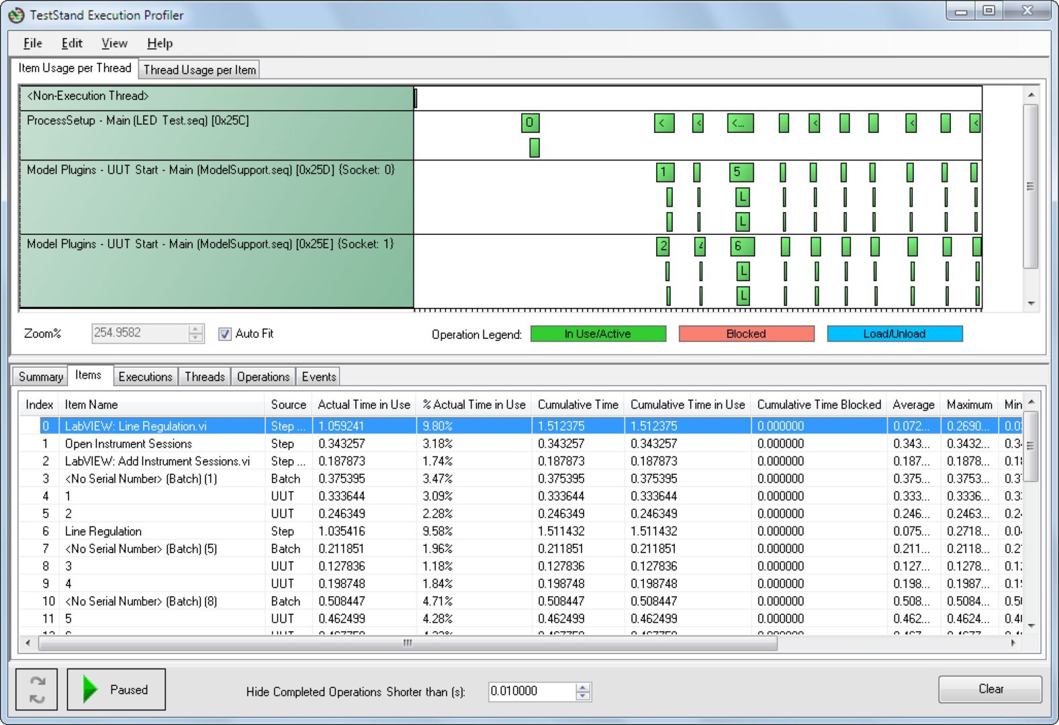Screen dimensions: 1059x725
Task: Sort by Maximum column header
Action: 969,405
